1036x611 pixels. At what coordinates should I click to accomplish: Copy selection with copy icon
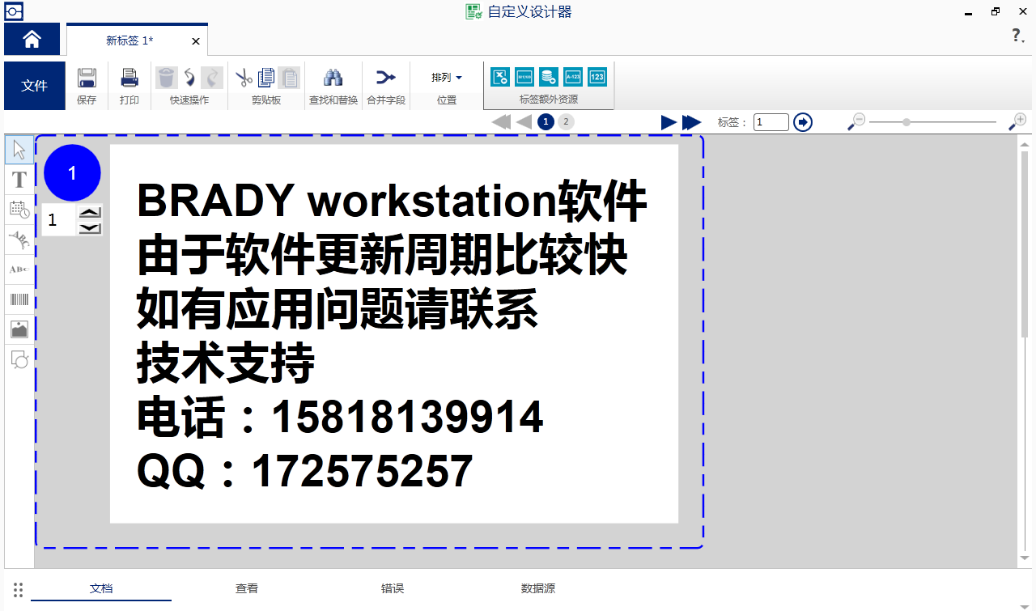click(266, 78)
